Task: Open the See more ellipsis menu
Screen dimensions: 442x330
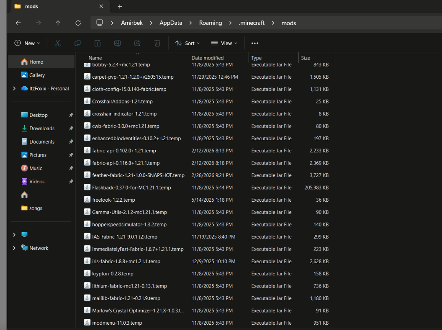Action: tap(255, 43)
